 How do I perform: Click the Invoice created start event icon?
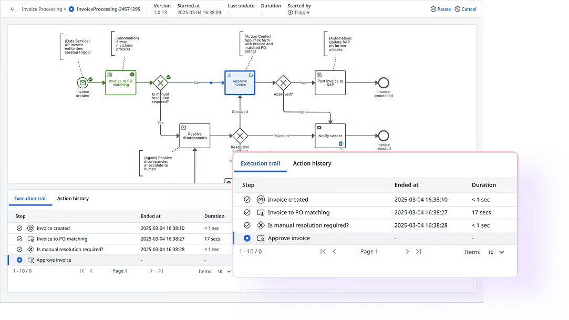click(x=83, y=82)
